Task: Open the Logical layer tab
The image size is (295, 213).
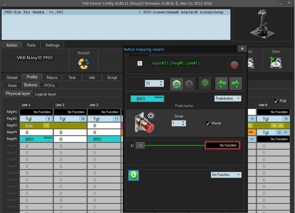Action: 45,94
